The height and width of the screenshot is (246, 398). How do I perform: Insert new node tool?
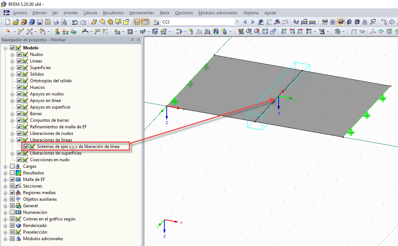[8, 31]
